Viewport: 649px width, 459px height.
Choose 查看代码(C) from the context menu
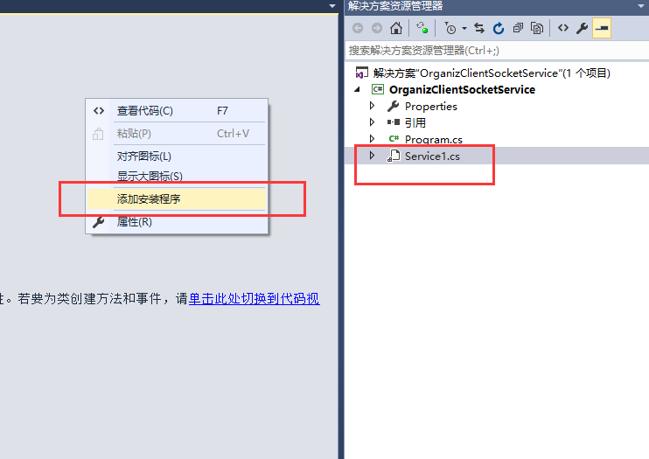[177, 111]
